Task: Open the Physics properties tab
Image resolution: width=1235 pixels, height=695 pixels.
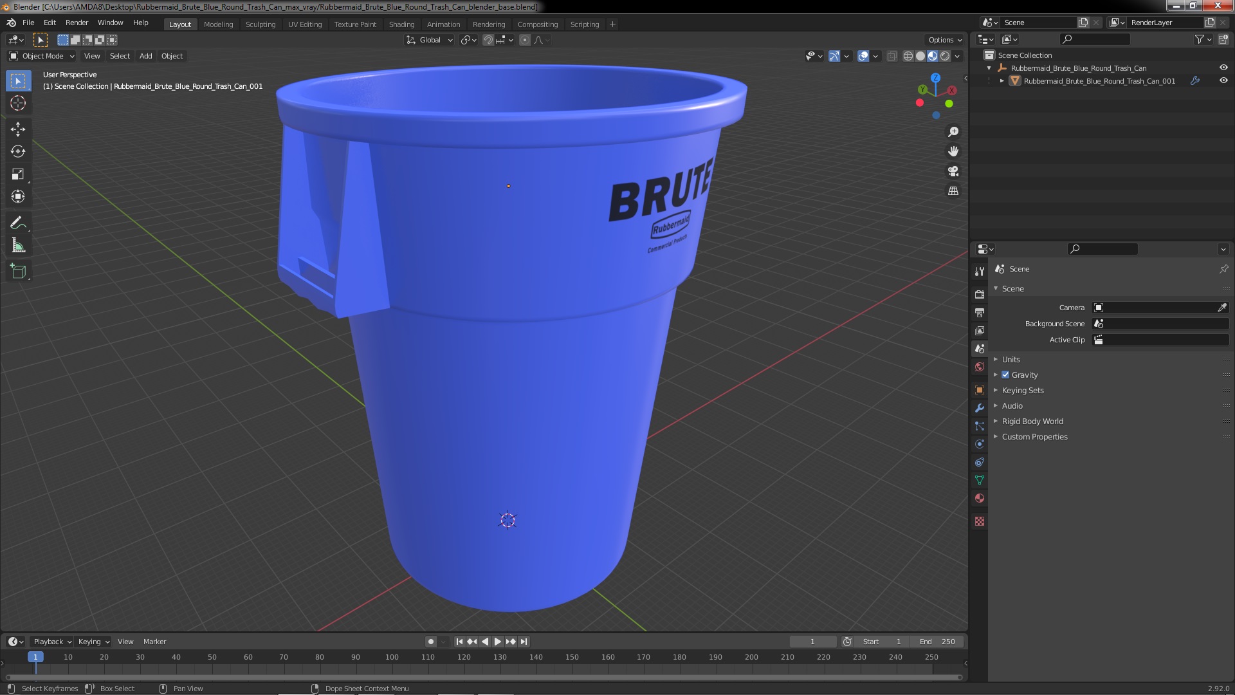Action: click(979, 444)
